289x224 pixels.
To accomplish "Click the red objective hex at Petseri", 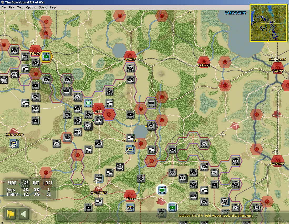I will (204, 62).
